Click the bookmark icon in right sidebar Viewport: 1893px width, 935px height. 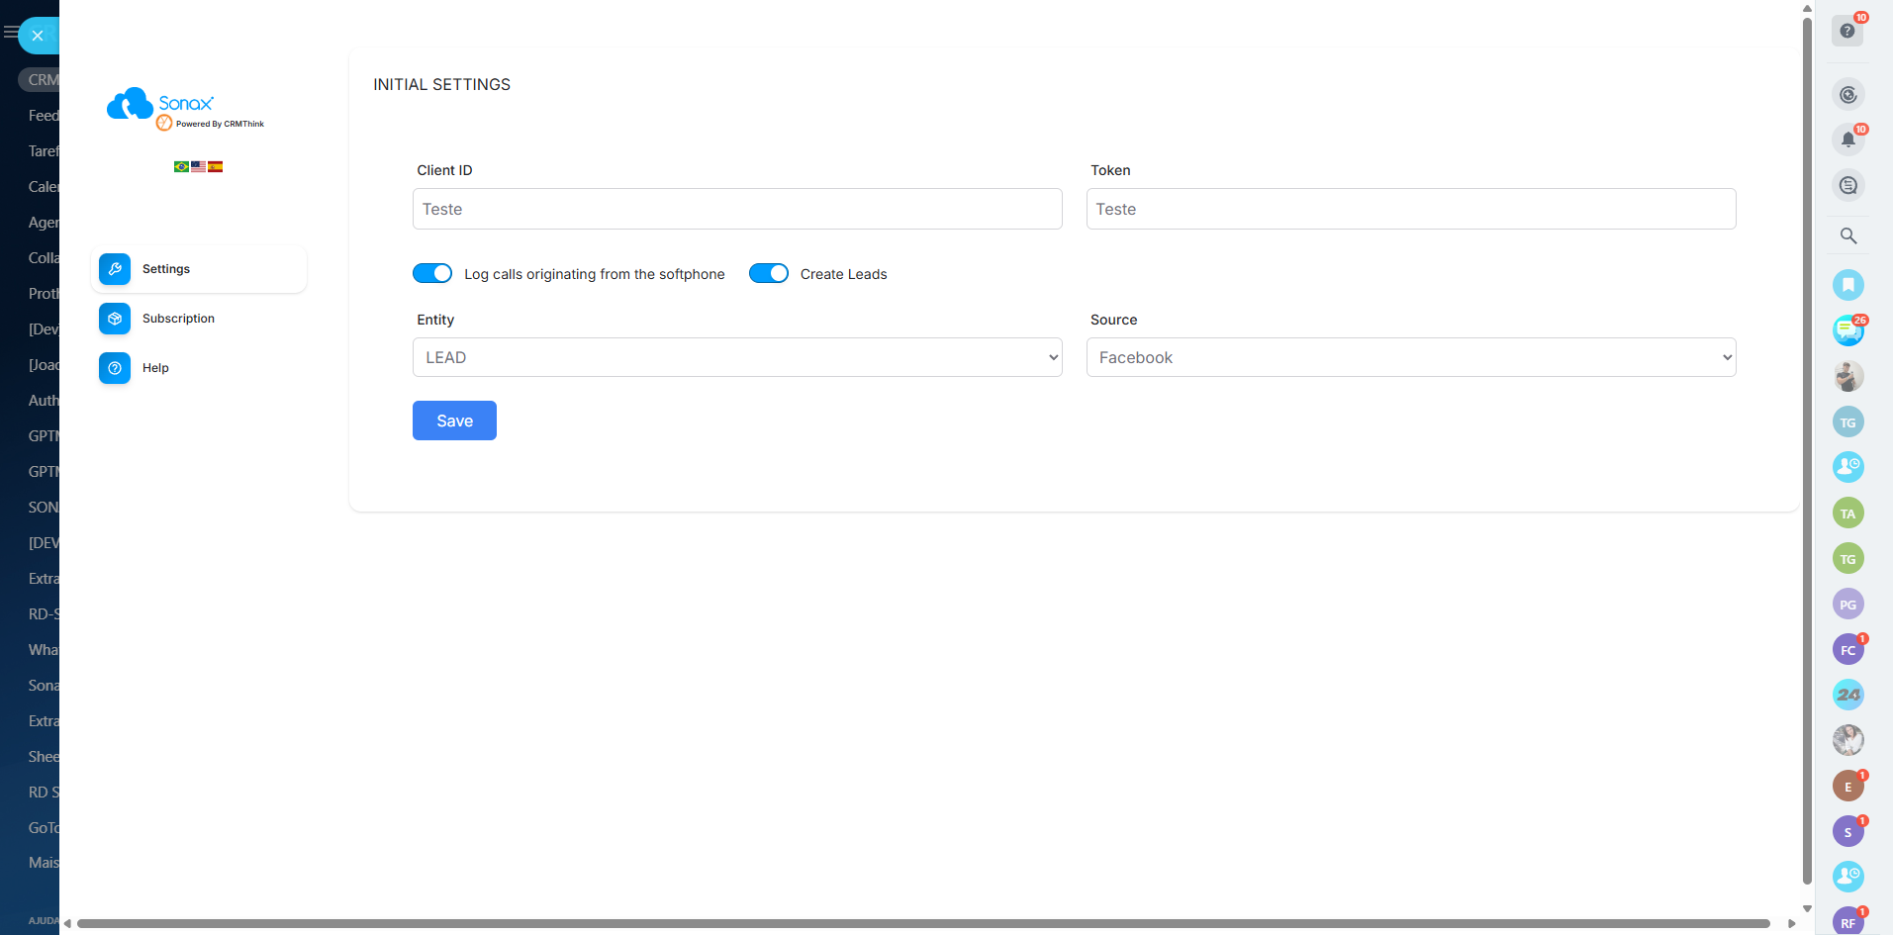(x=1847, y=285)
